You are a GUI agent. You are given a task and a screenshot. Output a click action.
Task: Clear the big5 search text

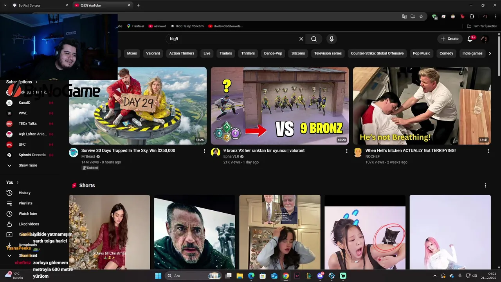(x=301, y=39)
